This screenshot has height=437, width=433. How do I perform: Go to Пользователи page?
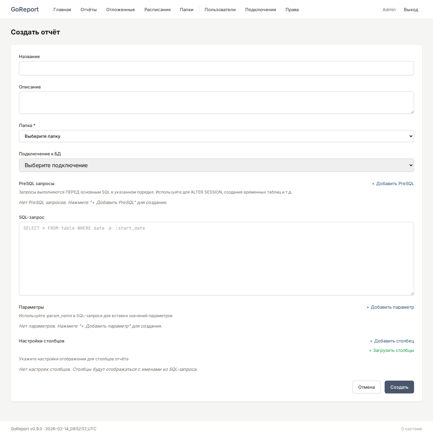pyautogui.click(x=220, y=9)
